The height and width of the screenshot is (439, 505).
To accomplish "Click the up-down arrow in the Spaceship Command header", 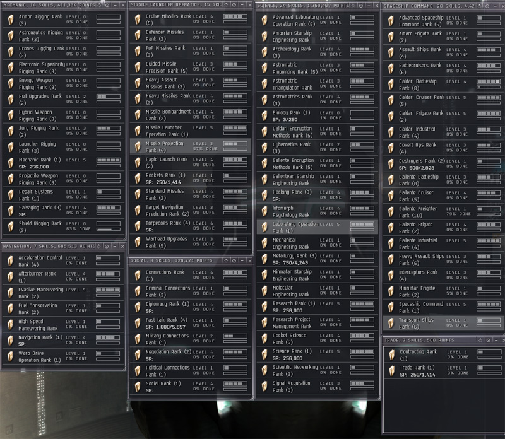I will point(480,6).
